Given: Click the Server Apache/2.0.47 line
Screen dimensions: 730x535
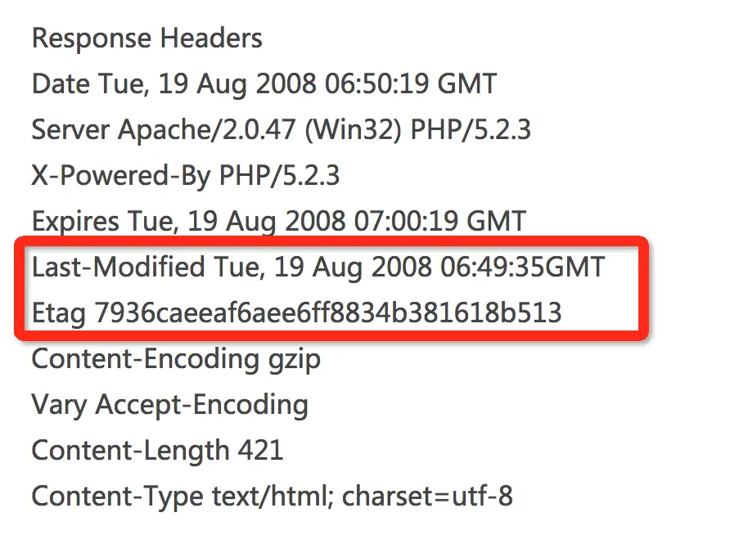Looking at the screenshot, I should coord(282,130).
